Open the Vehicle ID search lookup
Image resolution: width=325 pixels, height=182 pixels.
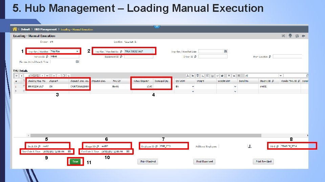click(47, 57)
